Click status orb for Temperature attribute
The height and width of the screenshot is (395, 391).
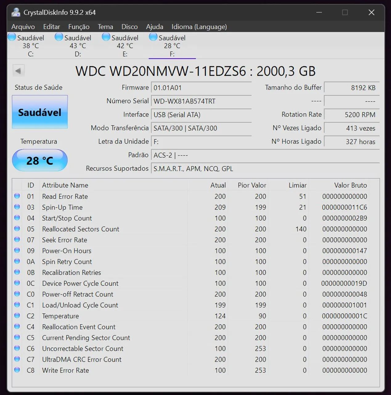tap(17, 315)
